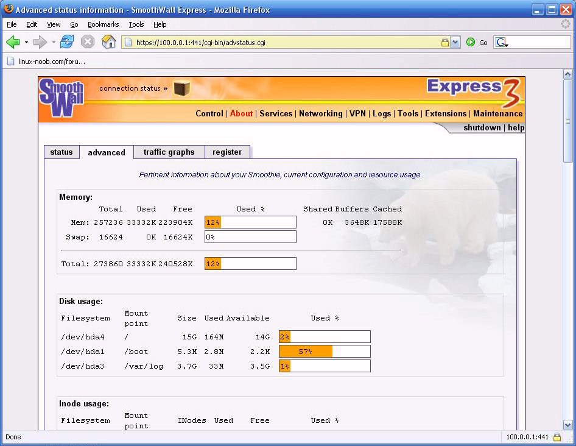Click the SmoothWall logo
Viewport: 576px width, 446px height.
coord(61,98)
